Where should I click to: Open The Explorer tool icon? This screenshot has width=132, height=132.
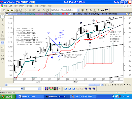82,10
